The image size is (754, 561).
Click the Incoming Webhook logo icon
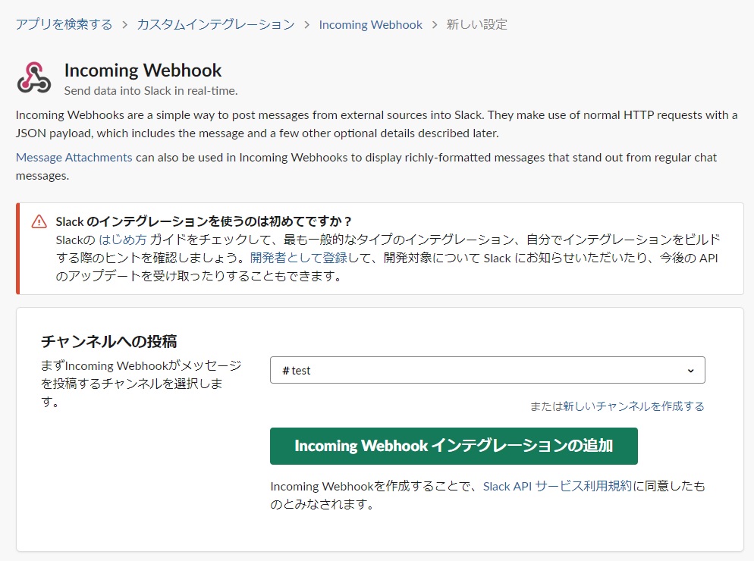(34, 78)
